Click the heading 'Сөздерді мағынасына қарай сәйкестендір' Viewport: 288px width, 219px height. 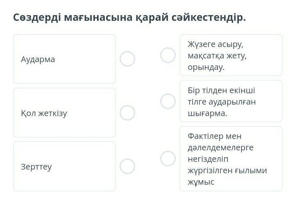point(129,18)
